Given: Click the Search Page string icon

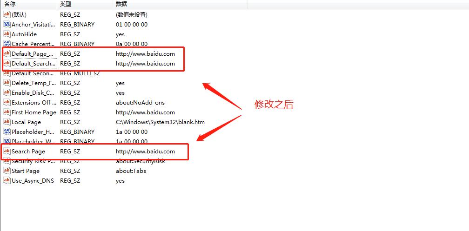Looking at the screenshot, I should 7,151.
